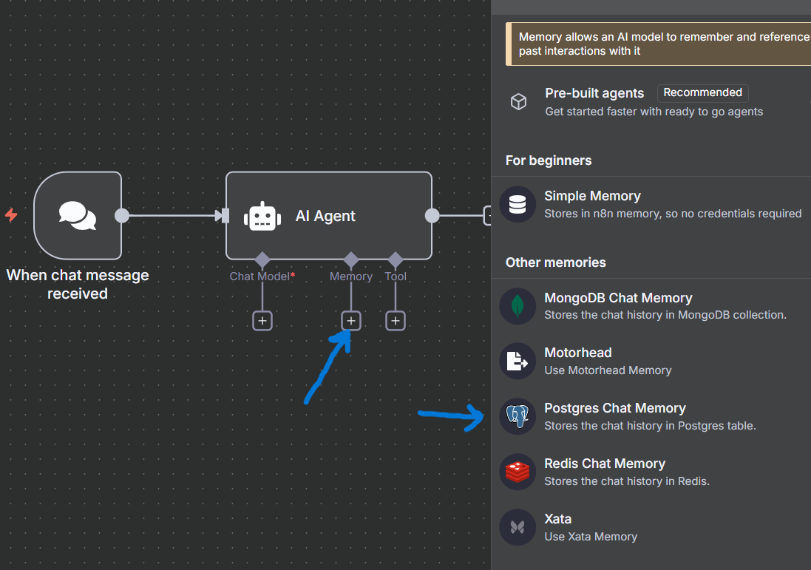The height and width of the screenshot is (570, 811).
Task: Open the Chat Model connector slot
Action: [x=262, y=320]
